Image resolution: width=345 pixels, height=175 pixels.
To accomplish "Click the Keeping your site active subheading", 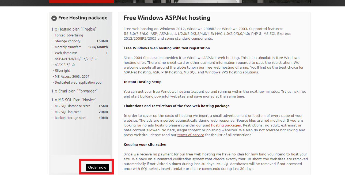I will coord(145,145).
